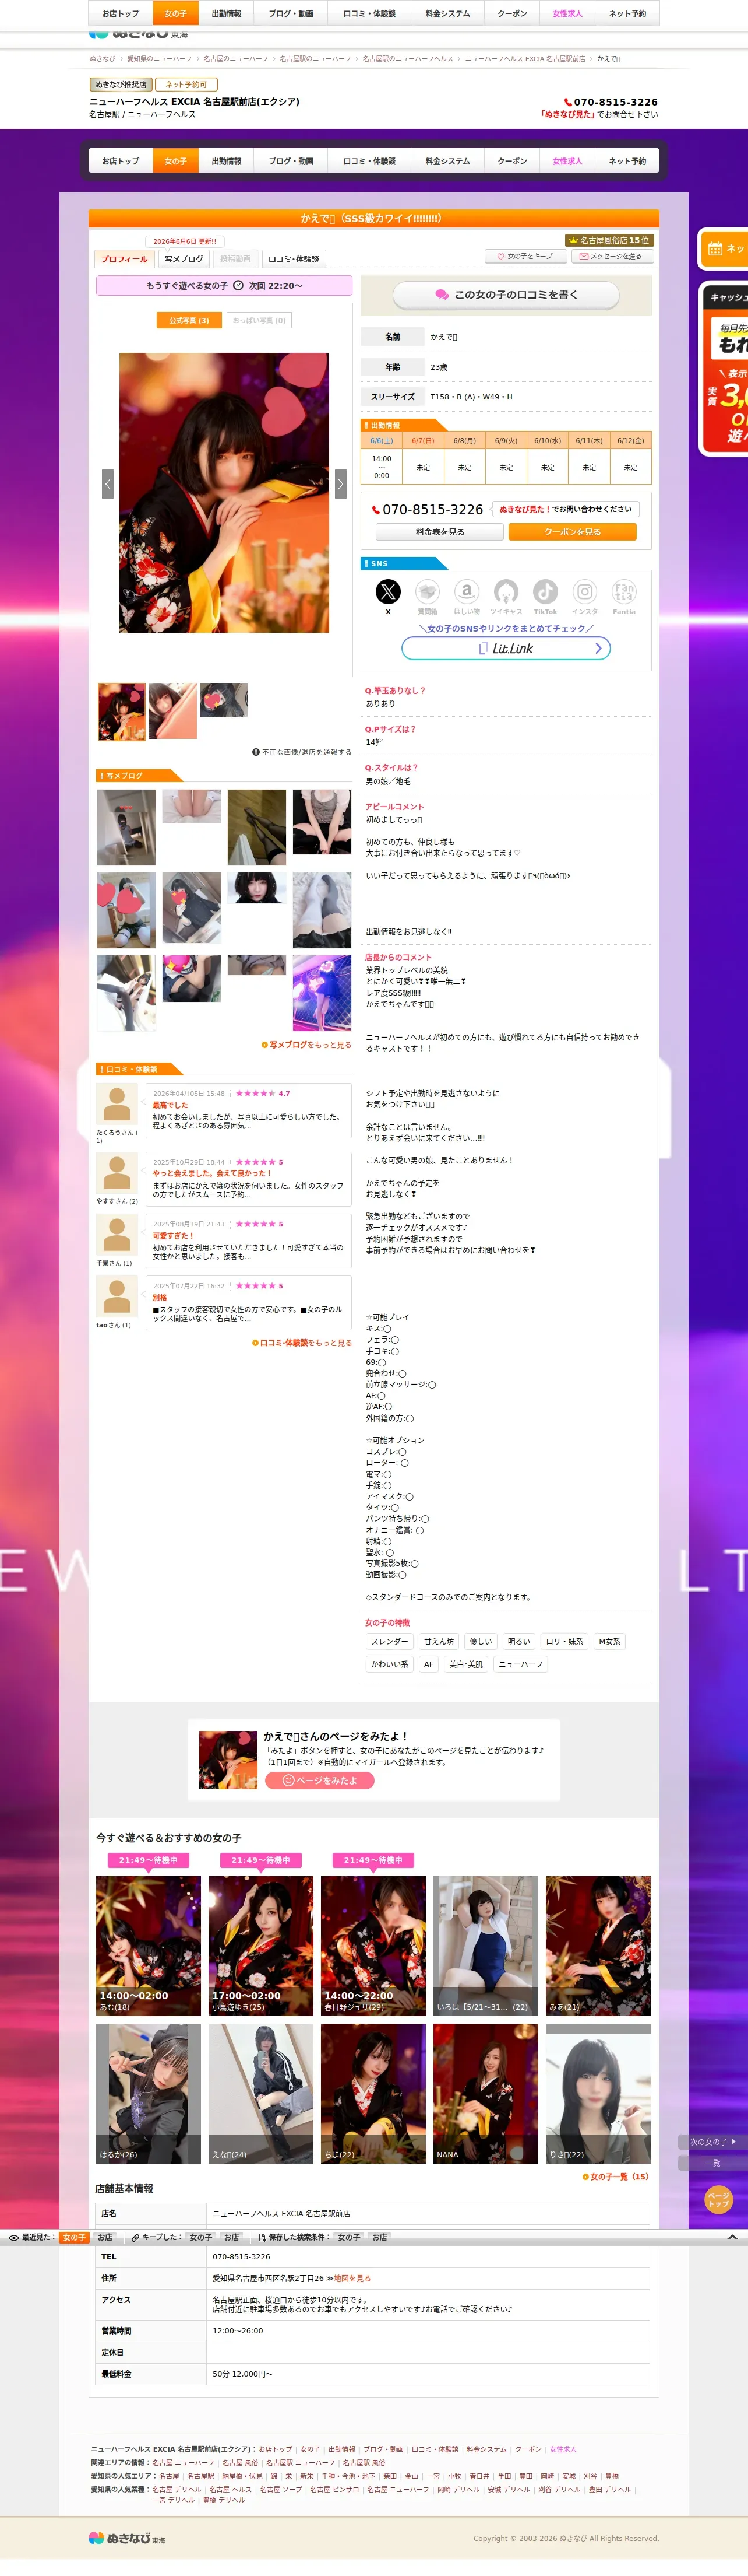Open the TikTok icon
Screen dimensions: 748x2576
(x=545, y=591)
